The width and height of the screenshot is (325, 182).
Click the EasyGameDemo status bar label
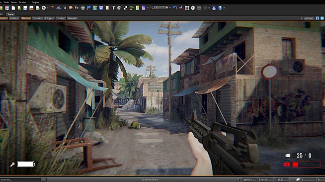coord(150,180)
